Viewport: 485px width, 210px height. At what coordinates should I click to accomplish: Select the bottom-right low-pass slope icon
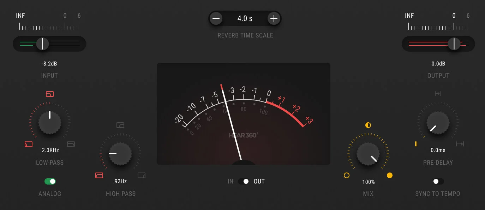(71, 144)
